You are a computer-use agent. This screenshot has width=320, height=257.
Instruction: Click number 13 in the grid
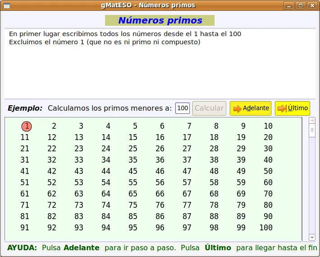coord(79,137)
